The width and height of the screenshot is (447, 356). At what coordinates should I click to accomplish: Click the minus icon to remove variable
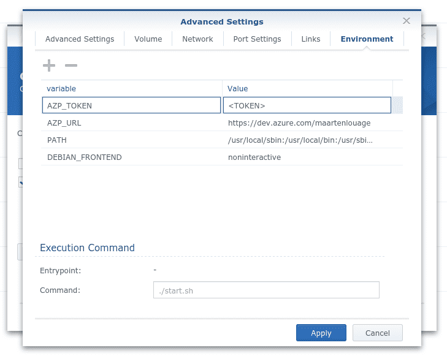(x=71, y=66)
